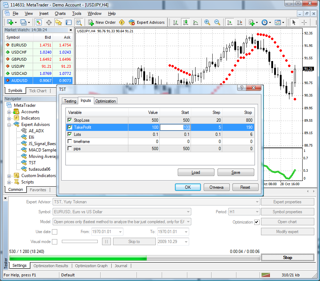Click the Reset button
Viewport: 320px width, 281px height.
click(245, 187)
